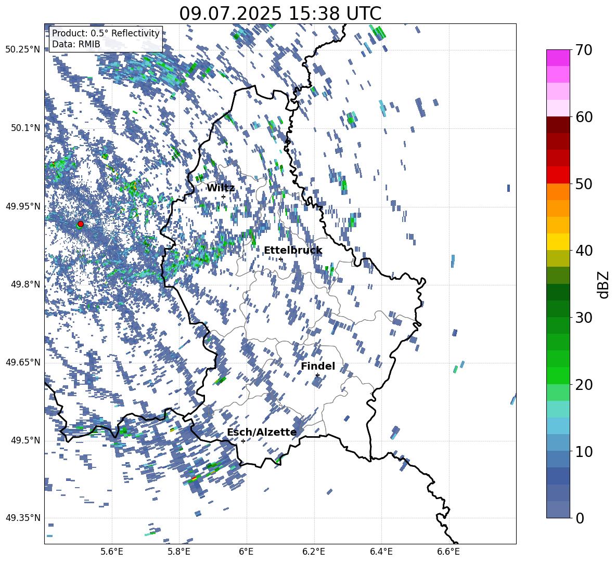
Task: Click the red radar site marker
Action: coord(81,224)
